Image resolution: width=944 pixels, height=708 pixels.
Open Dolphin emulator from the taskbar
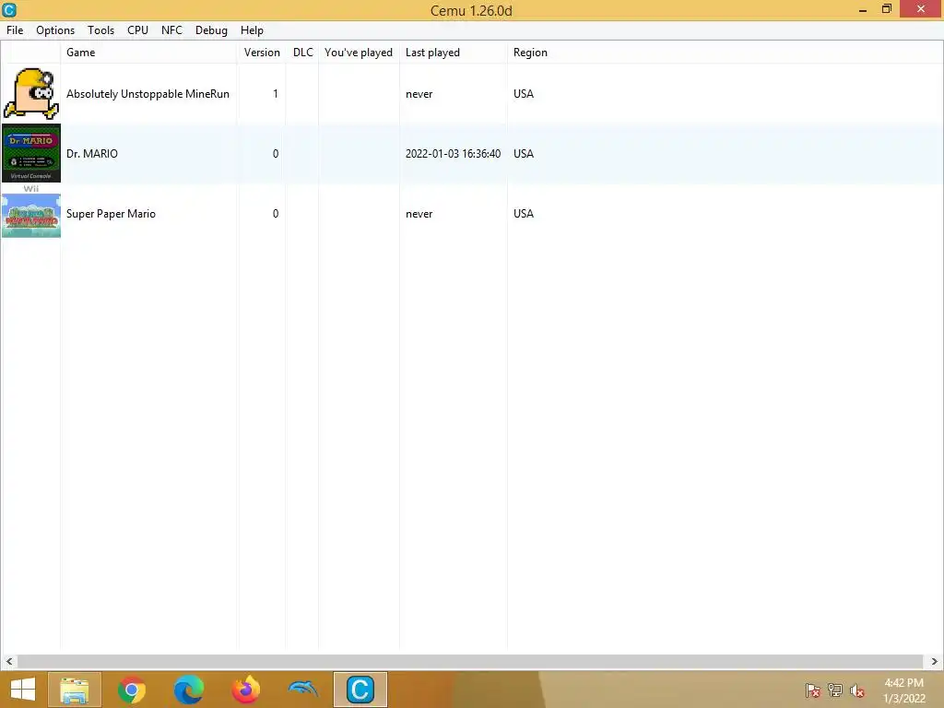click(303, 690)
